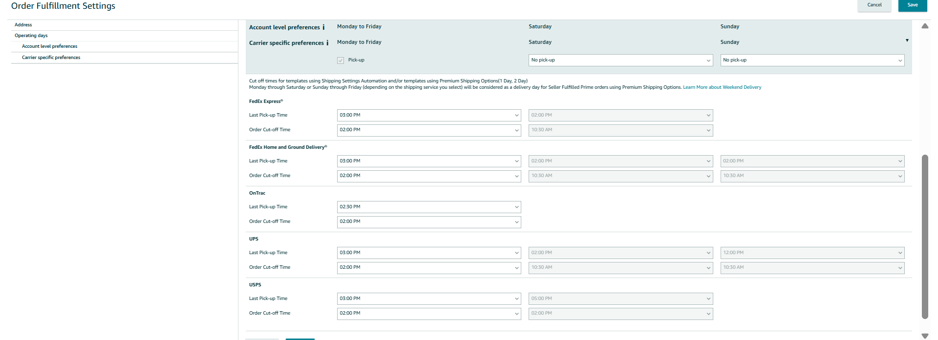Click the Carrier specific preferences section heading
Viewport: 938px width, 340px height.
286,43
